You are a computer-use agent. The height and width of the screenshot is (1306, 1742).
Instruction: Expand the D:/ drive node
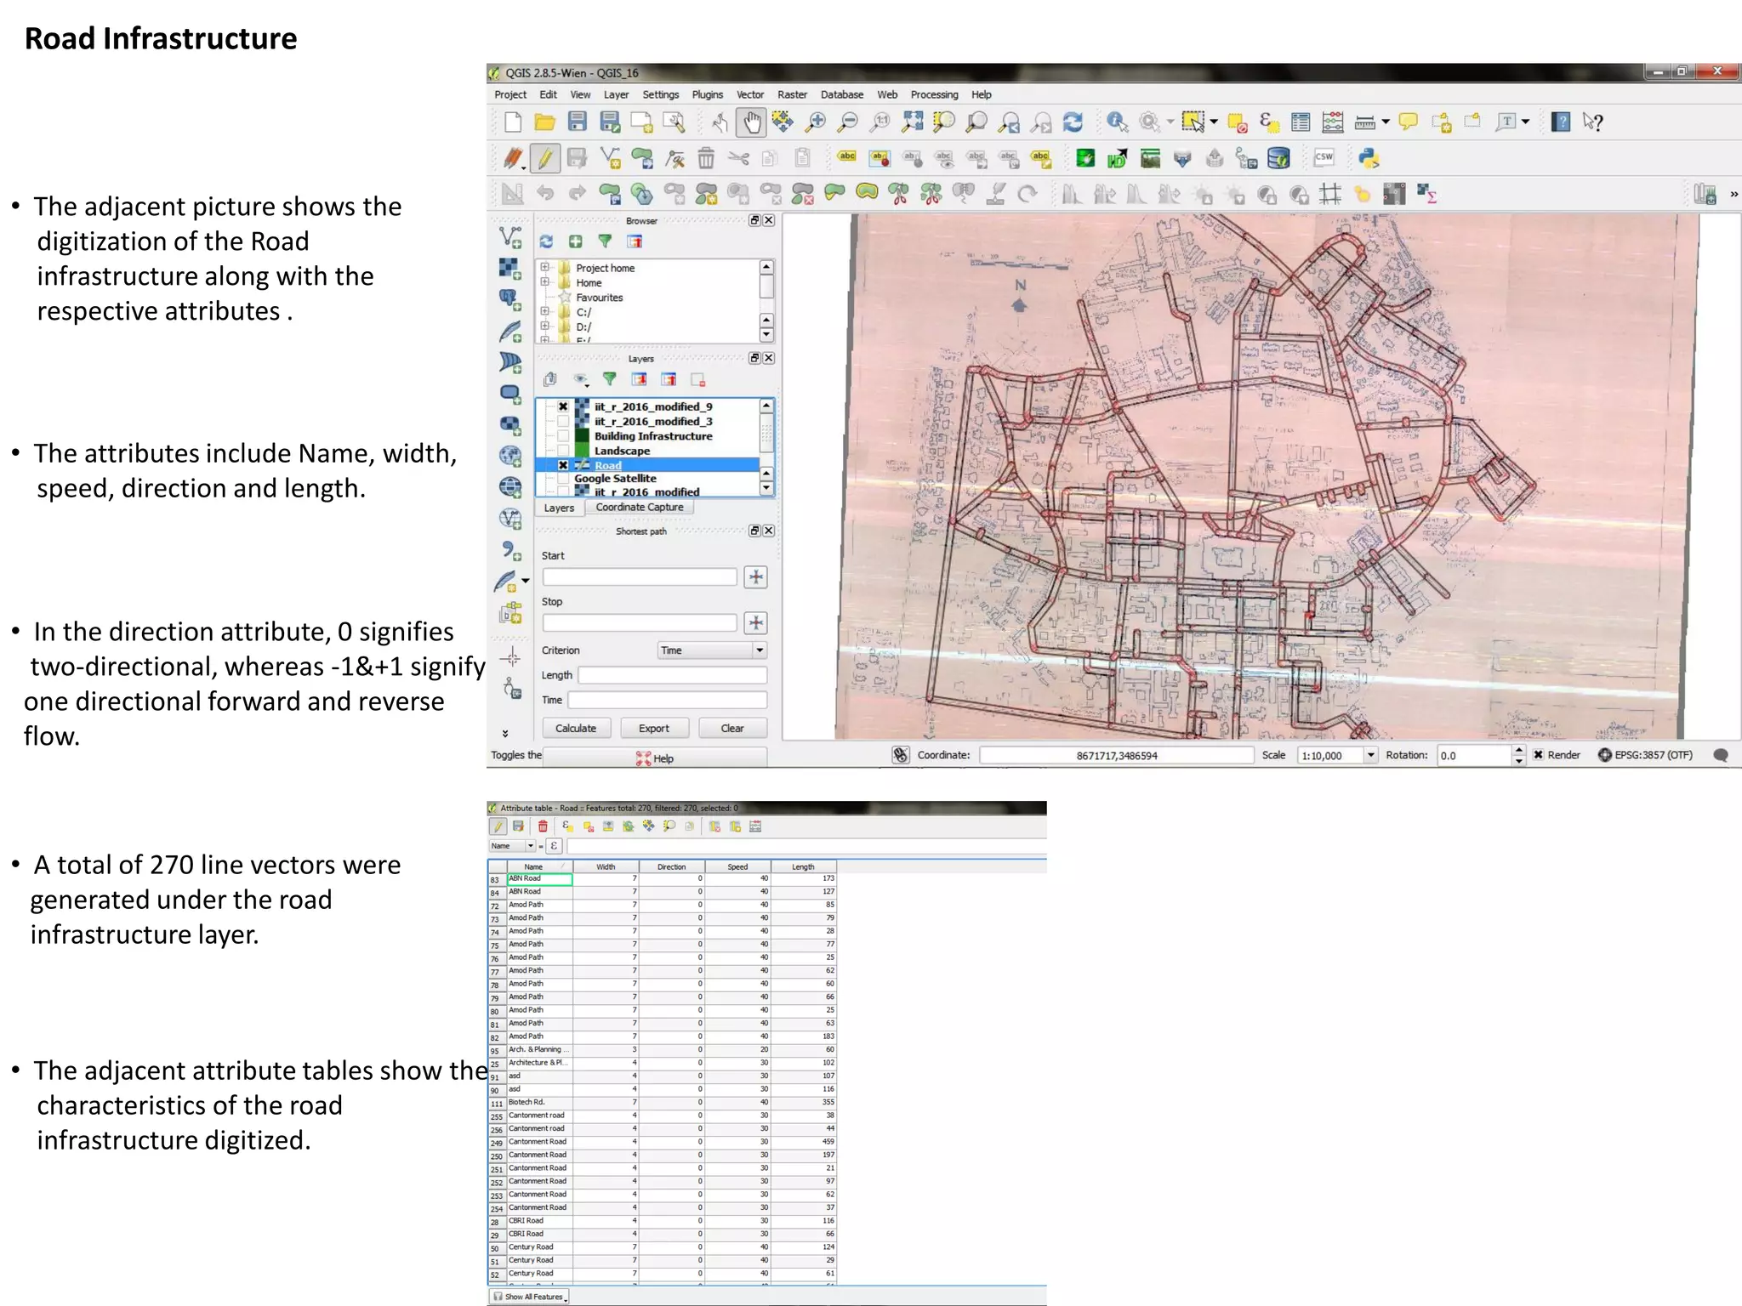coord(545,326)
